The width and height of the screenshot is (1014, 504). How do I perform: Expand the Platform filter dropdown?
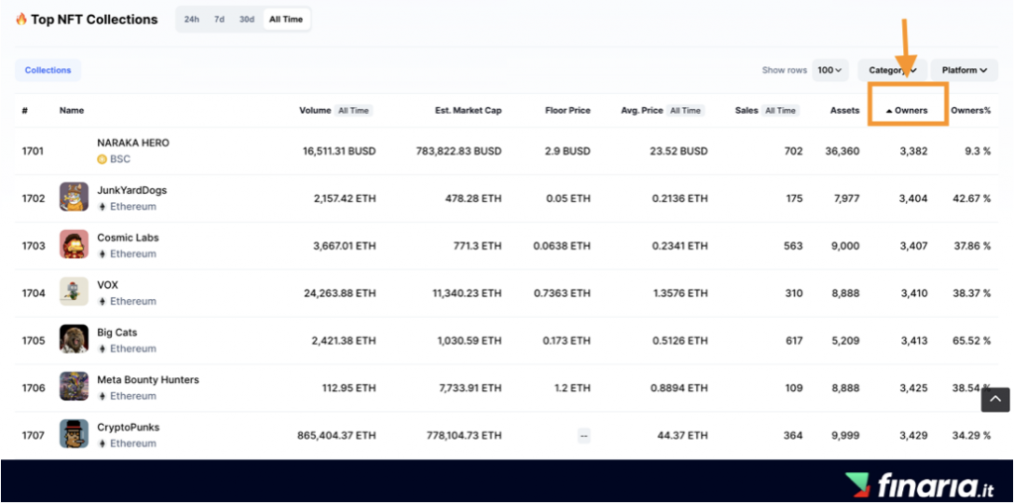(964, 70)
